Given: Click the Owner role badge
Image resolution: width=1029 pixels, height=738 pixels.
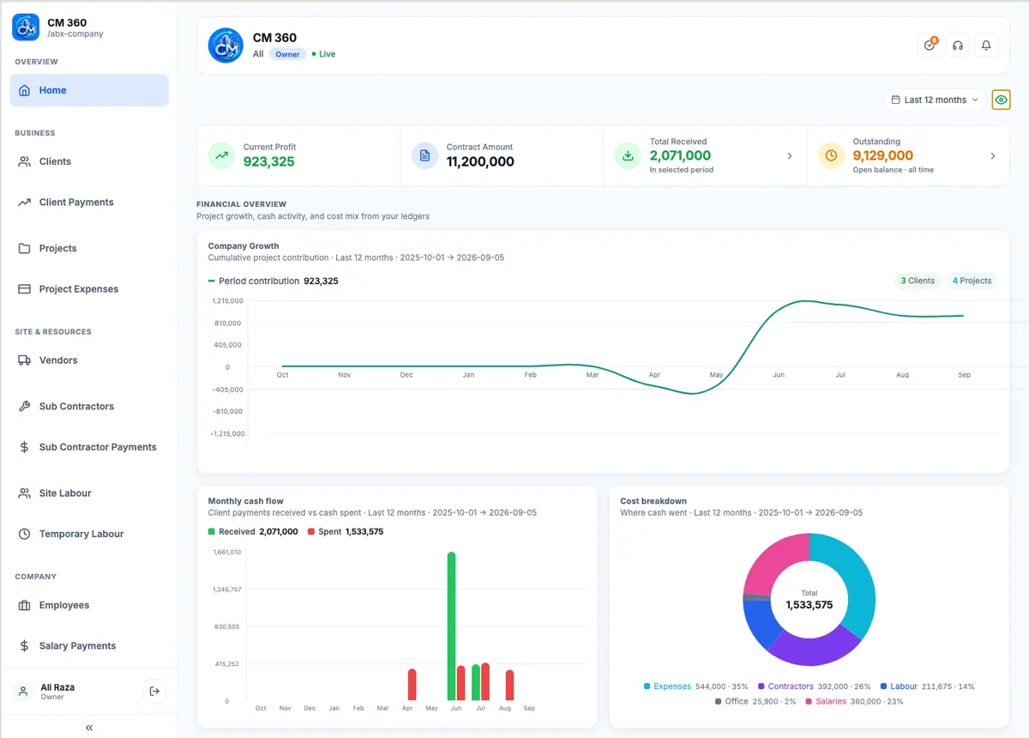Looking at the screenshot, I should (288, 54).
